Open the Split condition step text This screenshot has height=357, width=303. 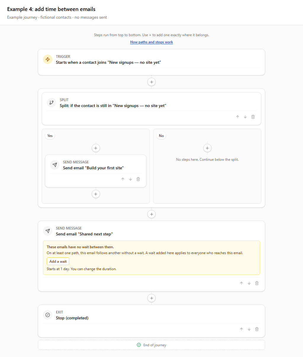click(x=113, y=106)
